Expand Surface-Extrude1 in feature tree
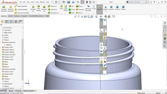Viewport: 167px width, 94px height. pyautogui.click(x=1, y=55)
